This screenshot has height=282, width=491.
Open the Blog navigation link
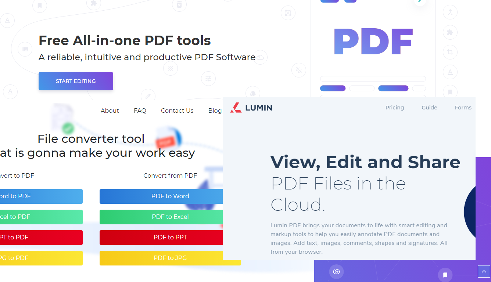click(x=215, y=111)
